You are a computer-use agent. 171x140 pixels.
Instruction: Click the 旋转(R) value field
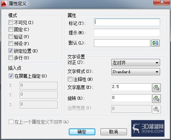tap(131, 98)
